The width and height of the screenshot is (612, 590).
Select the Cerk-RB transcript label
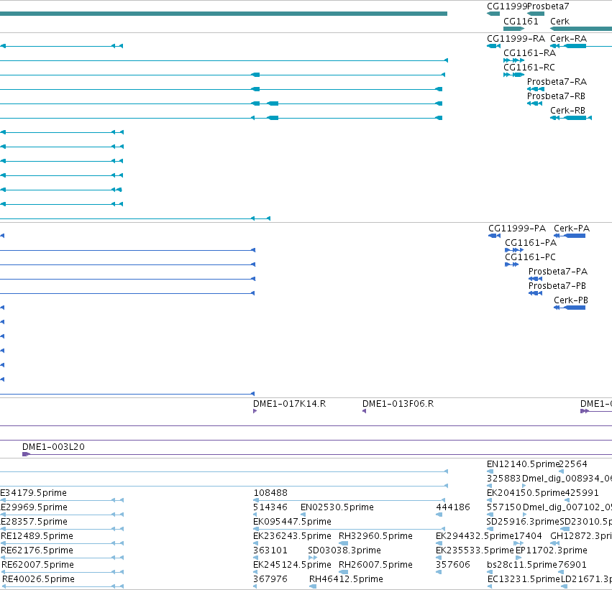(567, 111)
